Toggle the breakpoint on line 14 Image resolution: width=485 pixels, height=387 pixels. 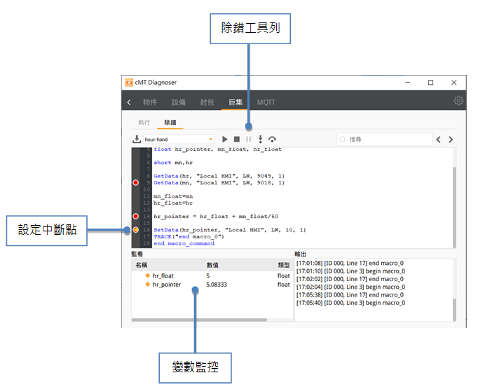[x=136, y=217]
